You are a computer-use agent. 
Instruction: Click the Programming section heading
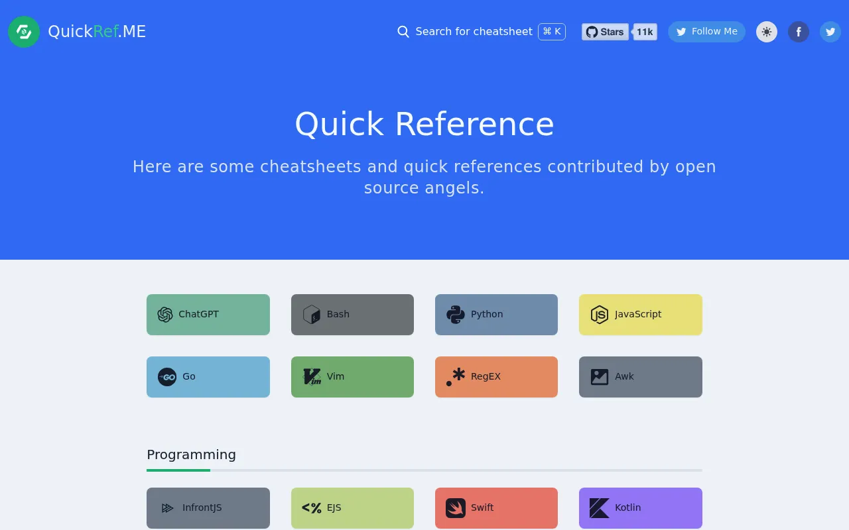pos(191,454)
